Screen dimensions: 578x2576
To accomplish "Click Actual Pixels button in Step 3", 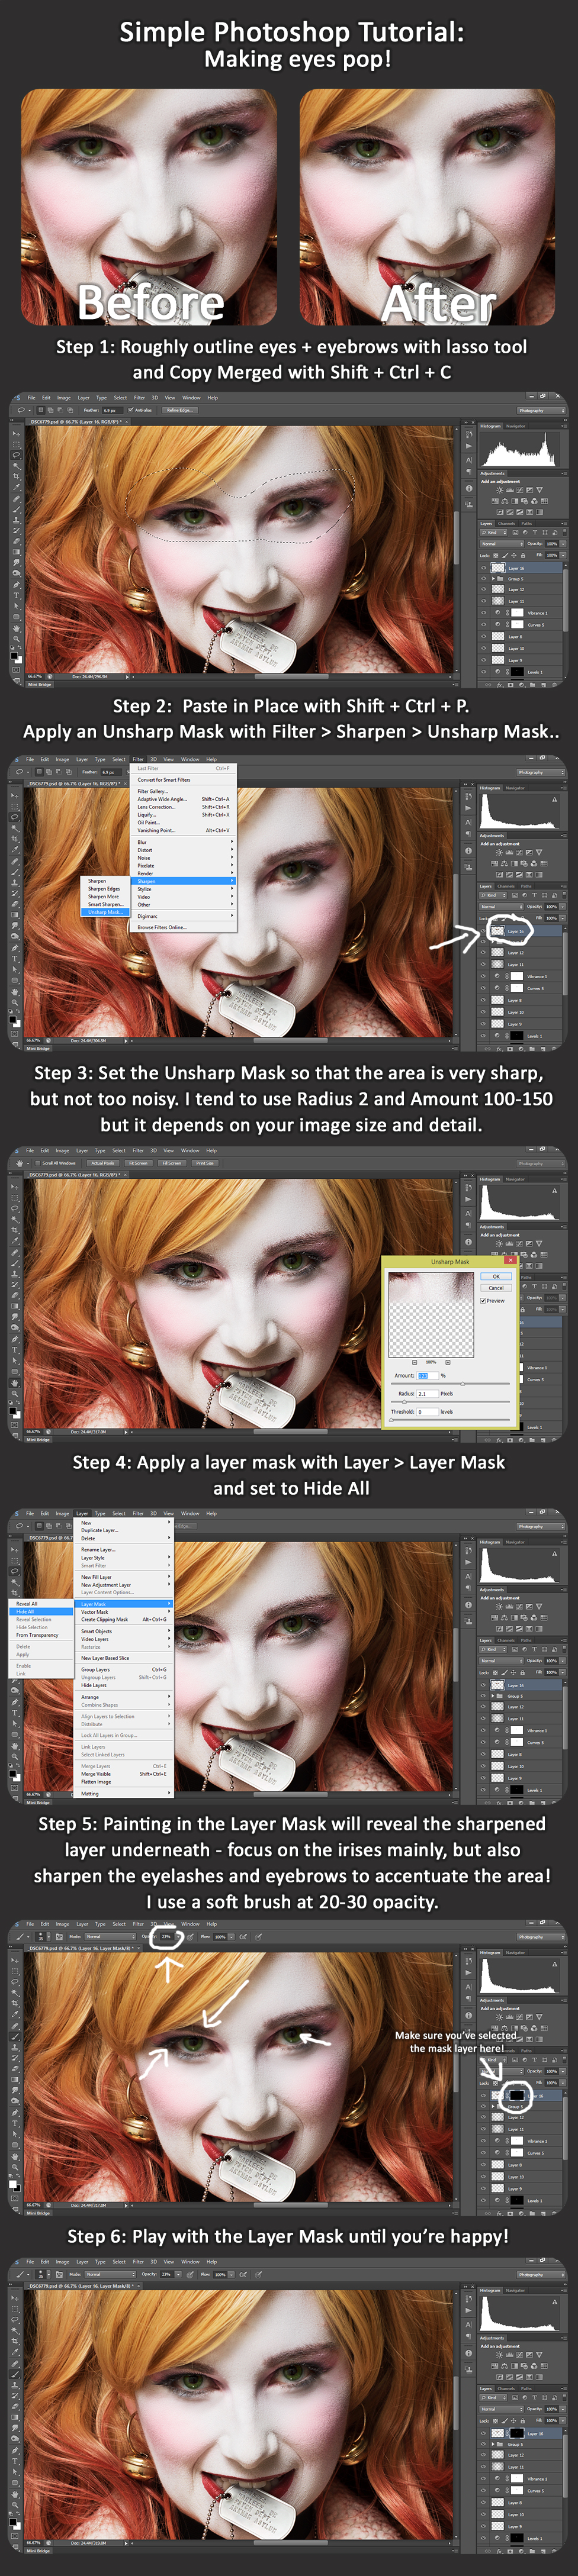I will coord(103,1163).
